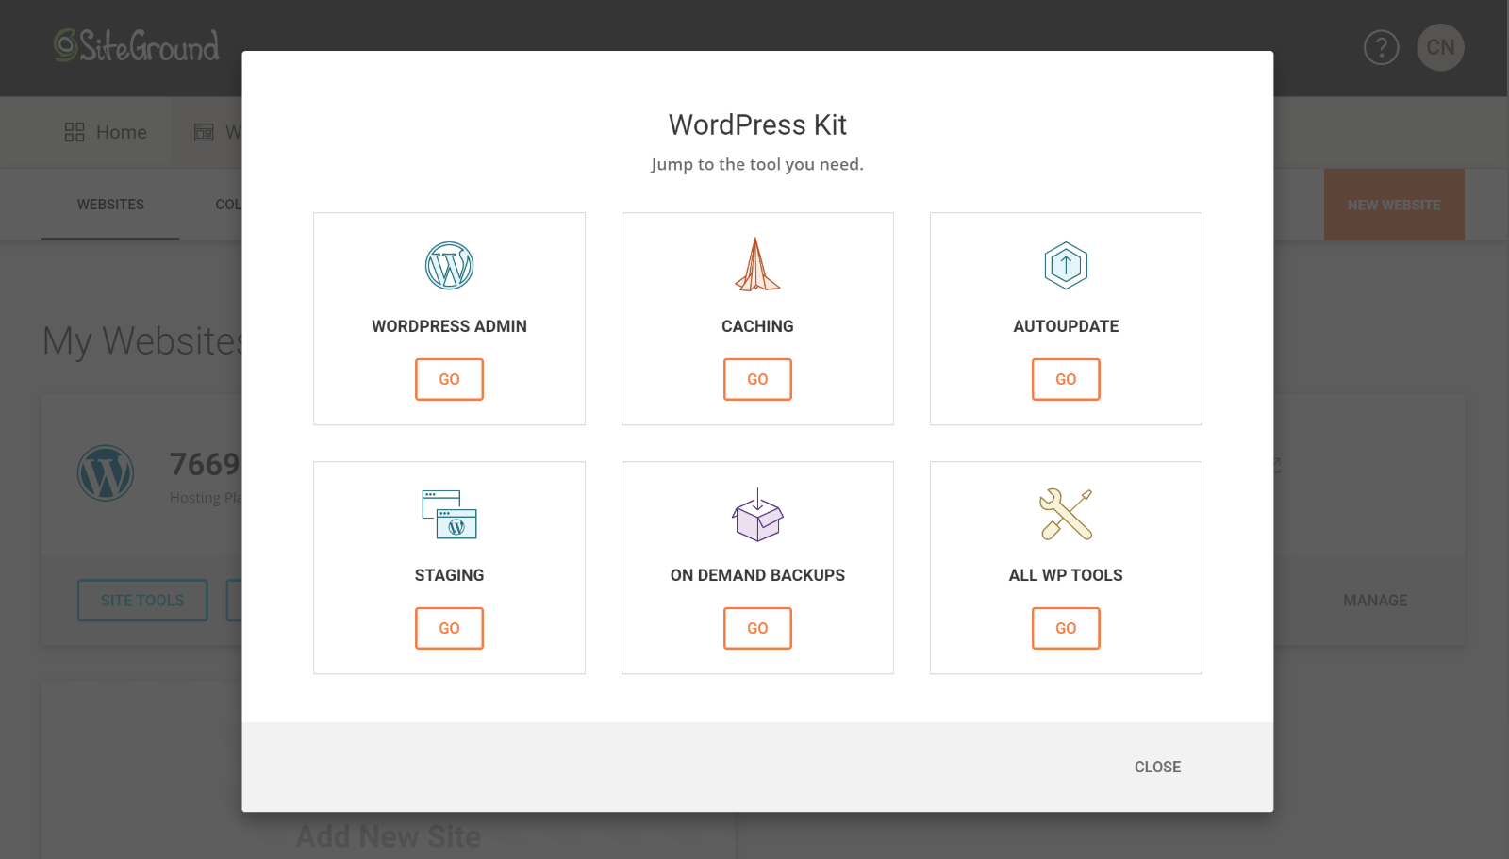Open the Home menu item

(x=106, y=132)
